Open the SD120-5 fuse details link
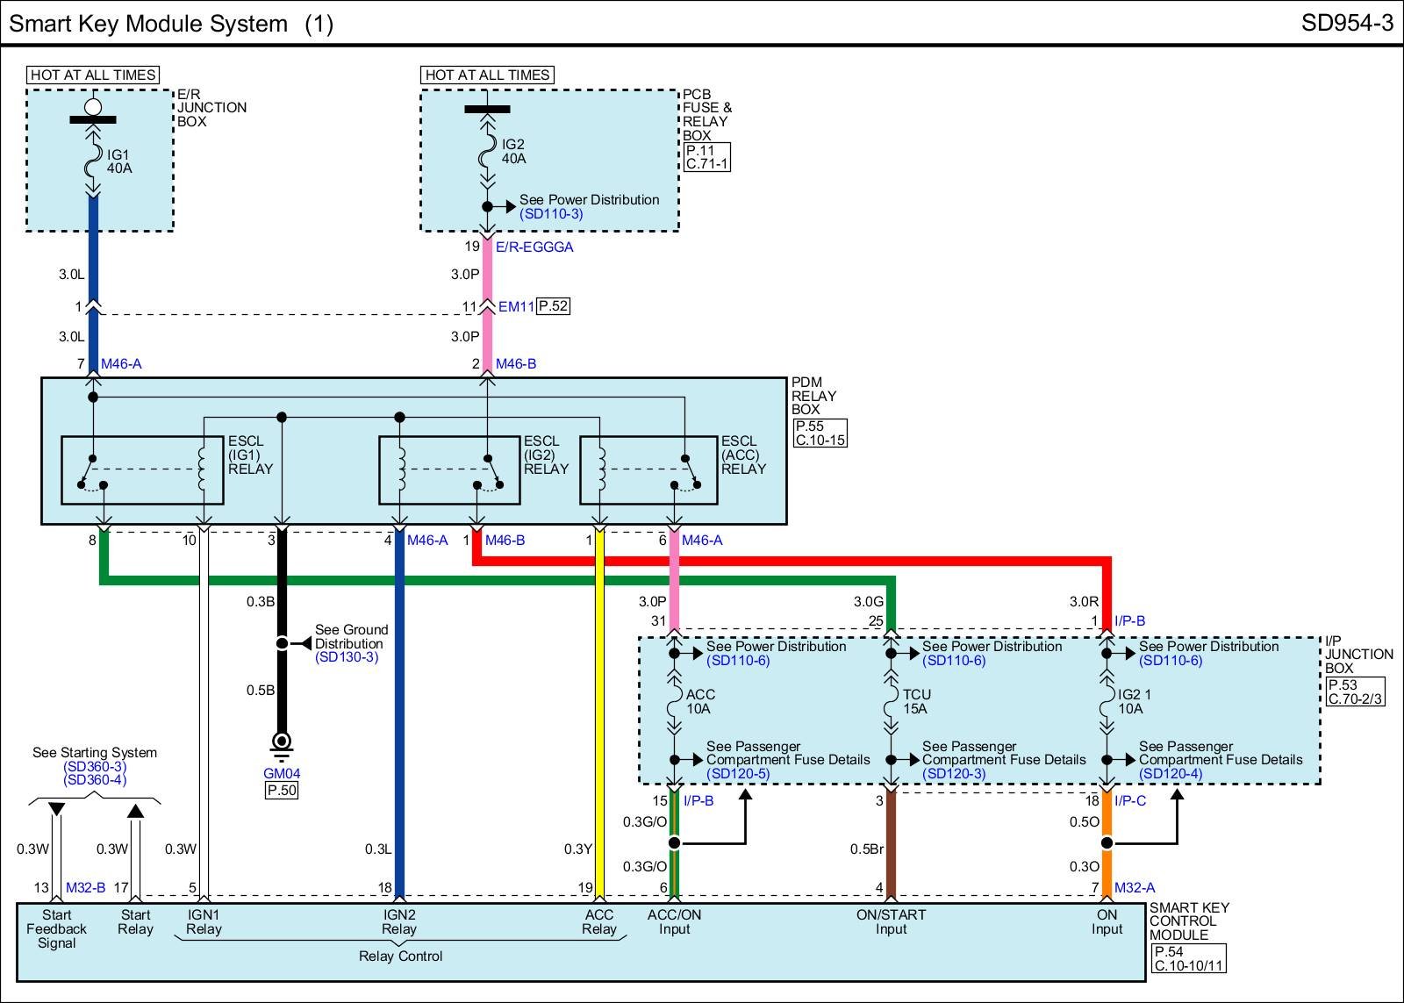The height and width of the screenshot is (1003, 1404). pos(738,774)
